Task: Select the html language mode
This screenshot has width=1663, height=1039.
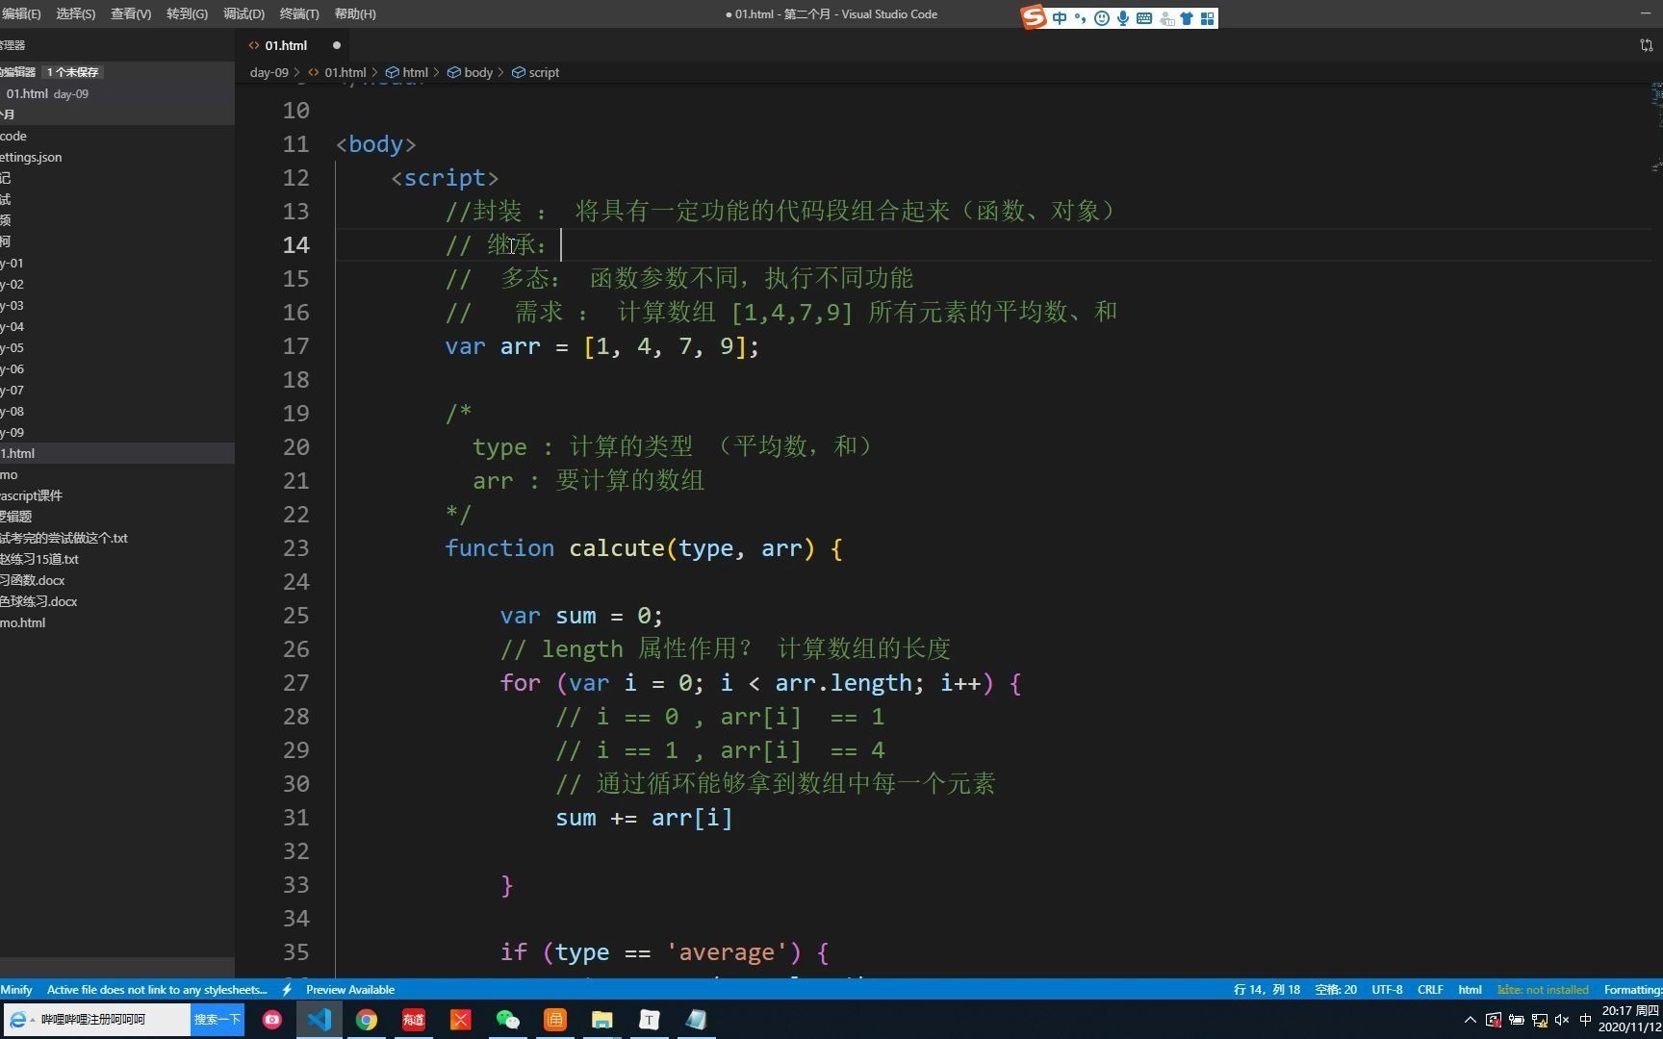Action: pyautogui.click(x=1470, y=989)
